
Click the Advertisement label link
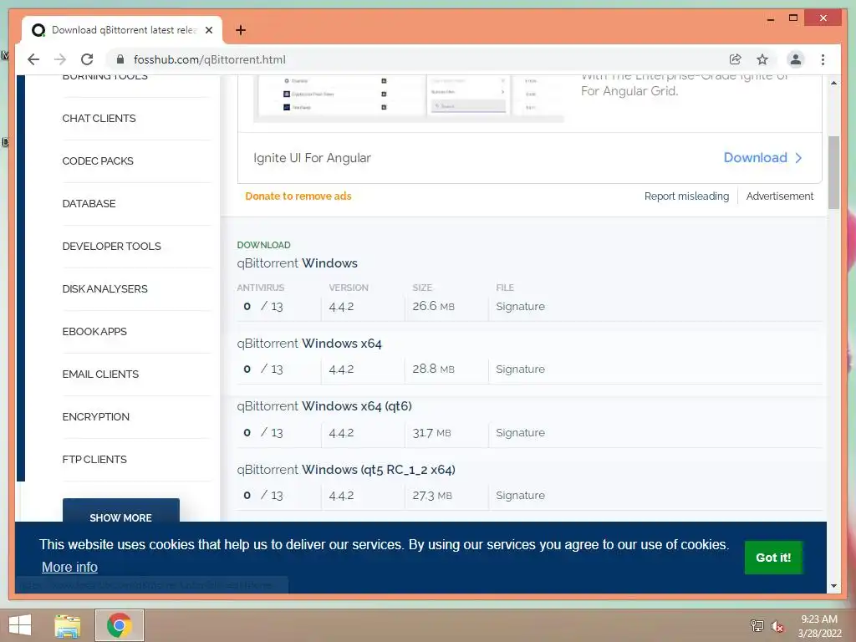[x=780, y=196]
